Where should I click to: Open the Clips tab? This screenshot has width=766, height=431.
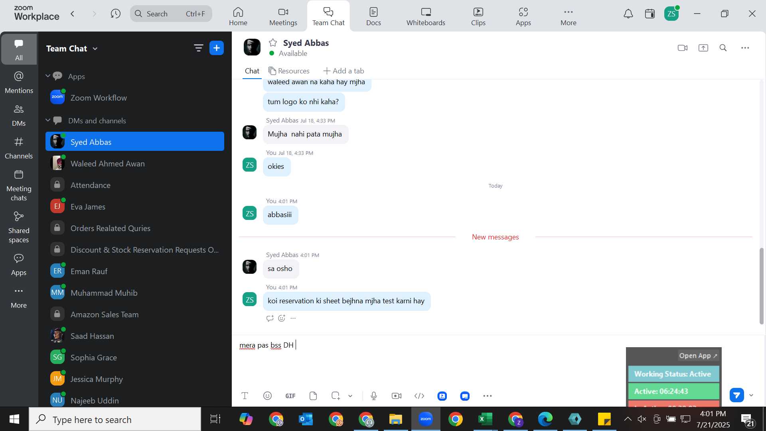[x=478, y=16]
